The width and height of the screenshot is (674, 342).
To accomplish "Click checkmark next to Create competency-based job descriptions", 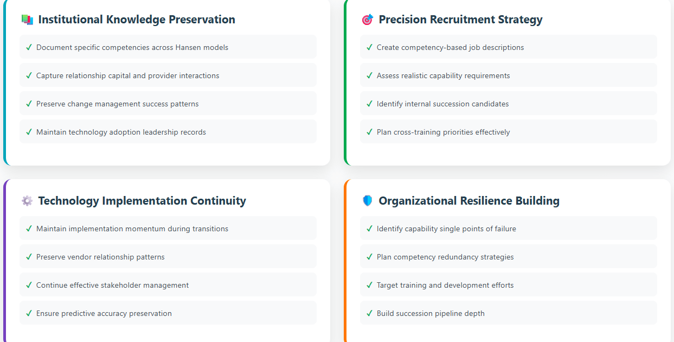I will (369, 47).
